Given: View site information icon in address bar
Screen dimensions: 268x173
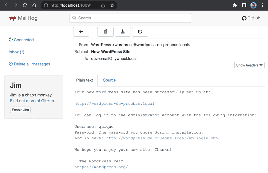Looking at the screenshot, I should [x=46, y=5].
